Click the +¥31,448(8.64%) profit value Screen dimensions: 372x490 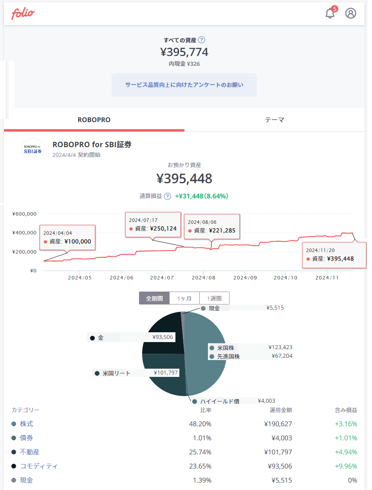click(202, 196)
